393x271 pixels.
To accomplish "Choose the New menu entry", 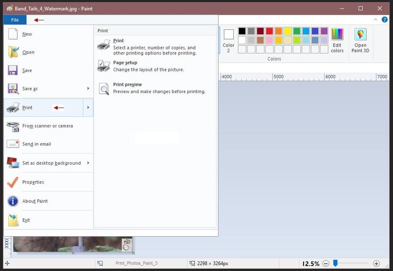I will pos(49,34).
